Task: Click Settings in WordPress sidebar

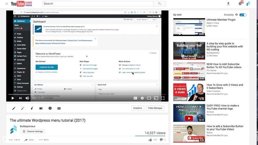Action: [20, 87]
